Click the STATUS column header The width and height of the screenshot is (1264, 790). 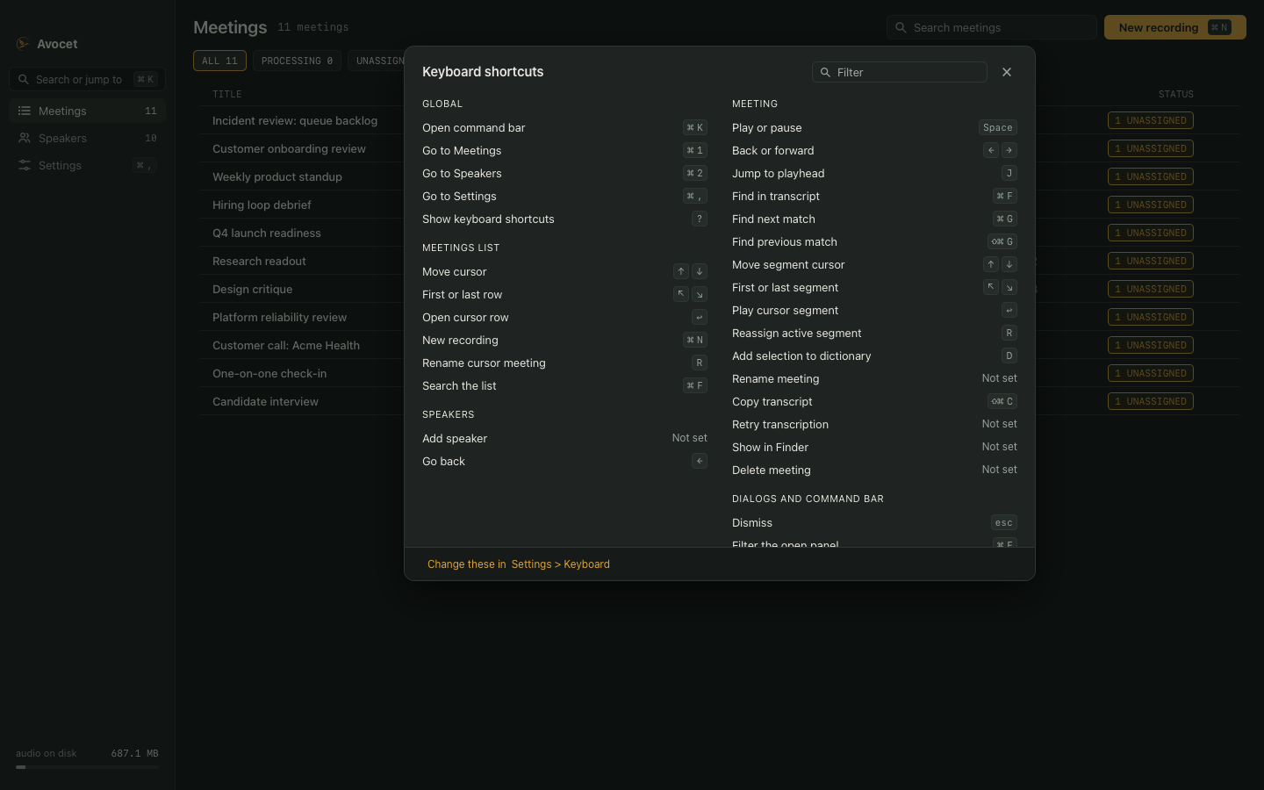pyautogui.click(x=1175, y=94)
